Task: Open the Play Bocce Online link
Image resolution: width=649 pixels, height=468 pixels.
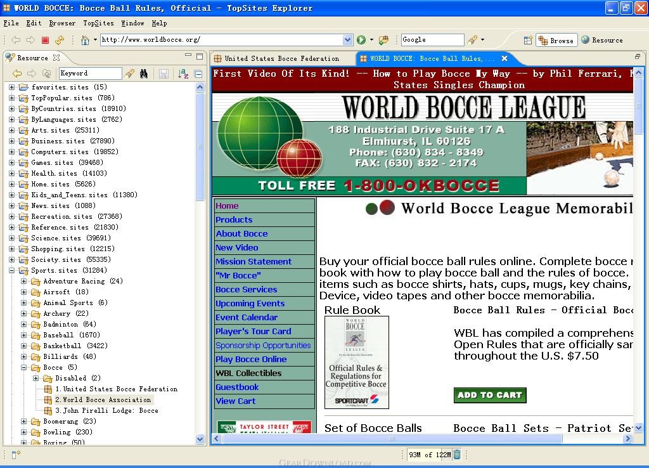Action: tap(251, 359)
